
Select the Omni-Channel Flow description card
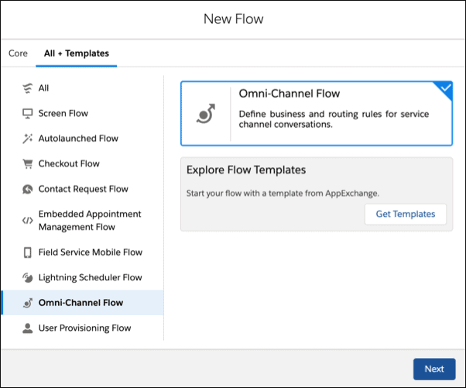click(333, 114)
